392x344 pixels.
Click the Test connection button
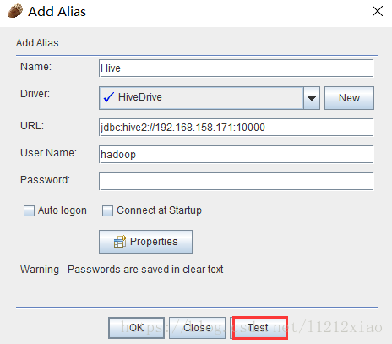pyautogui.click(x=259, y=328)
